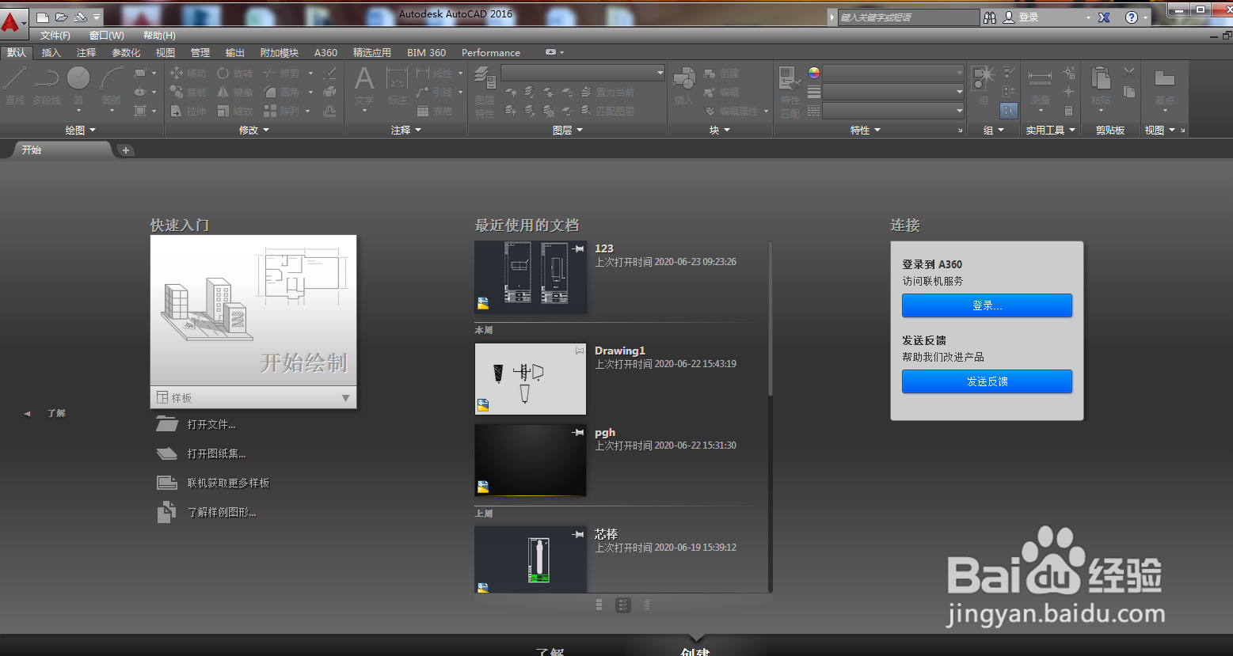Viewport: 1233px width, 656px height.
Task: Open Autodesk Exchange X icon
Action: click(1104, 17)
